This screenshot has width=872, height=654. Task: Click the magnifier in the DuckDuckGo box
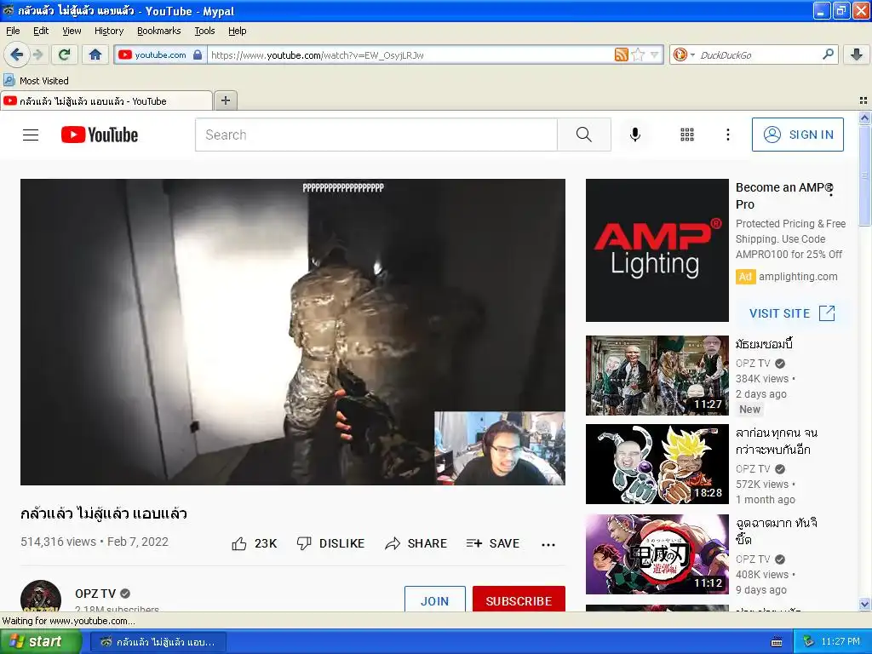[x=828, y=54]
